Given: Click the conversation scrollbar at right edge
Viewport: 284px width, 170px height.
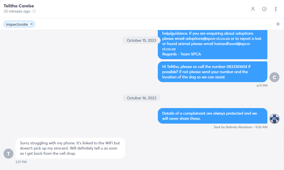Looking at the screenshot, I should pyautogui.click(x=283, y=142).
